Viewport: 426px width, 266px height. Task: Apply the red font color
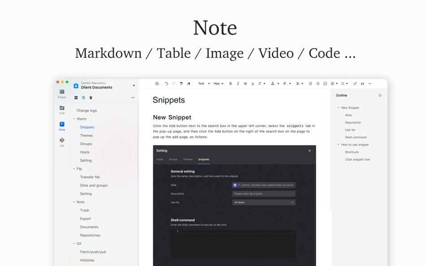(273, 84)
